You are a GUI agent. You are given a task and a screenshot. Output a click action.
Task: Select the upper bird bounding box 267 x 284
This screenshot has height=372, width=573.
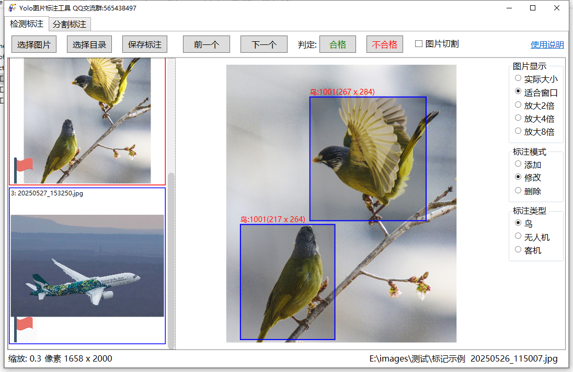coord(368,158)
